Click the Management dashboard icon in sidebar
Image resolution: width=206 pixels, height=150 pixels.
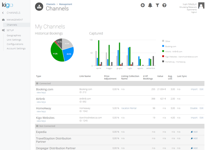click(x=3, y=20)
